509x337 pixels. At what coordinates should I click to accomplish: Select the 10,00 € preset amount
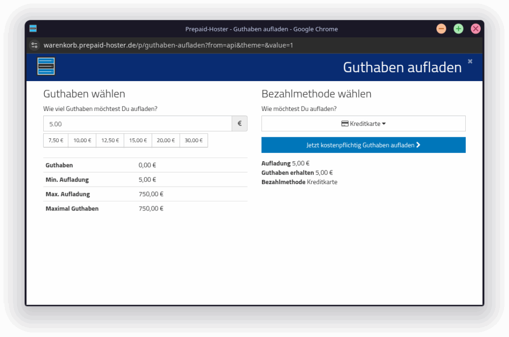[x=83, y=140]
